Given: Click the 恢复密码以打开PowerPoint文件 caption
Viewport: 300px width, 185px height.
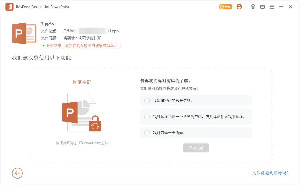Looking at the screenshot, I should coord(82,143).
